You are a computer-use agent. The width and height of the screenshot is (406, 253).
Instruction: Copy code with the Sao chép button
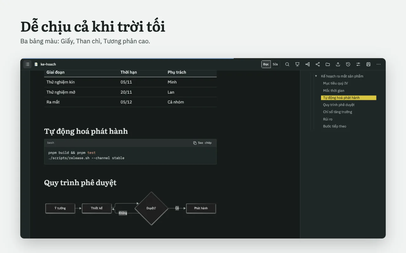(202, 143)
